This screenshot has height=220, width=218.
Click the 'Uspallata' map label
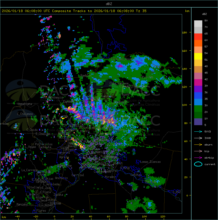[x=25, y=104]
